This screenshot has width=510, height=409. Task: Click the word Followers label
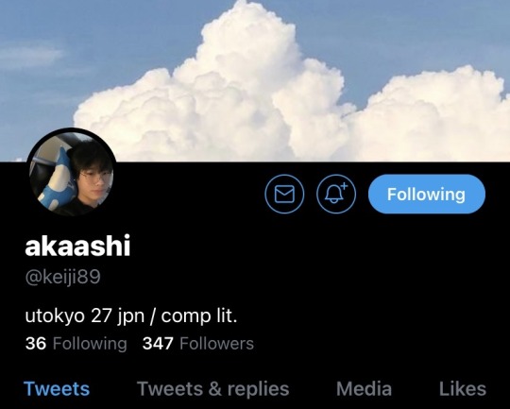(x=216, y=344)
